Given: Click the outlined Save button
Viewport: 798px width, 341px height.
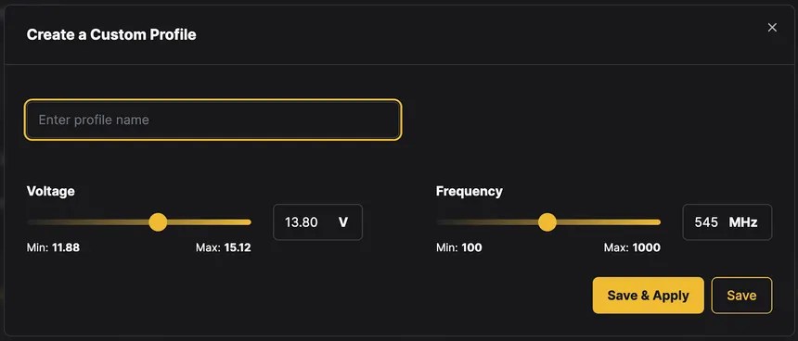Looking at the screenshot, I should click(x=741, y=296).
